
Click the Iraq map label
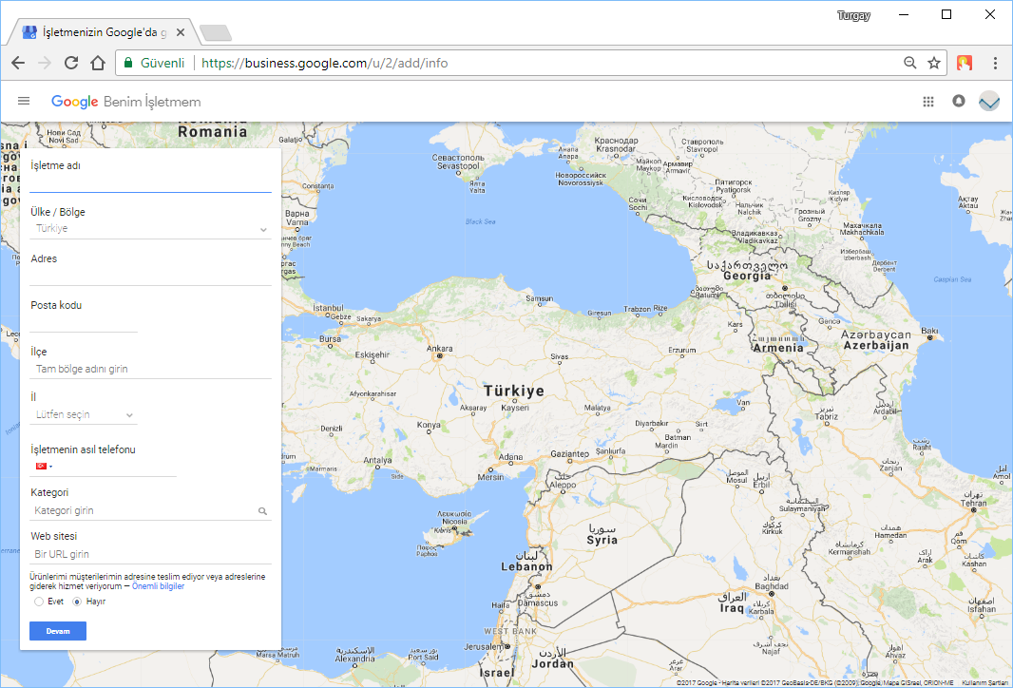click(x=732, y=608)
